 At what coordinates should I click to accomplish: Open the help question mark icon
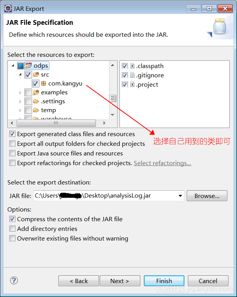click(x=14, y=280)
